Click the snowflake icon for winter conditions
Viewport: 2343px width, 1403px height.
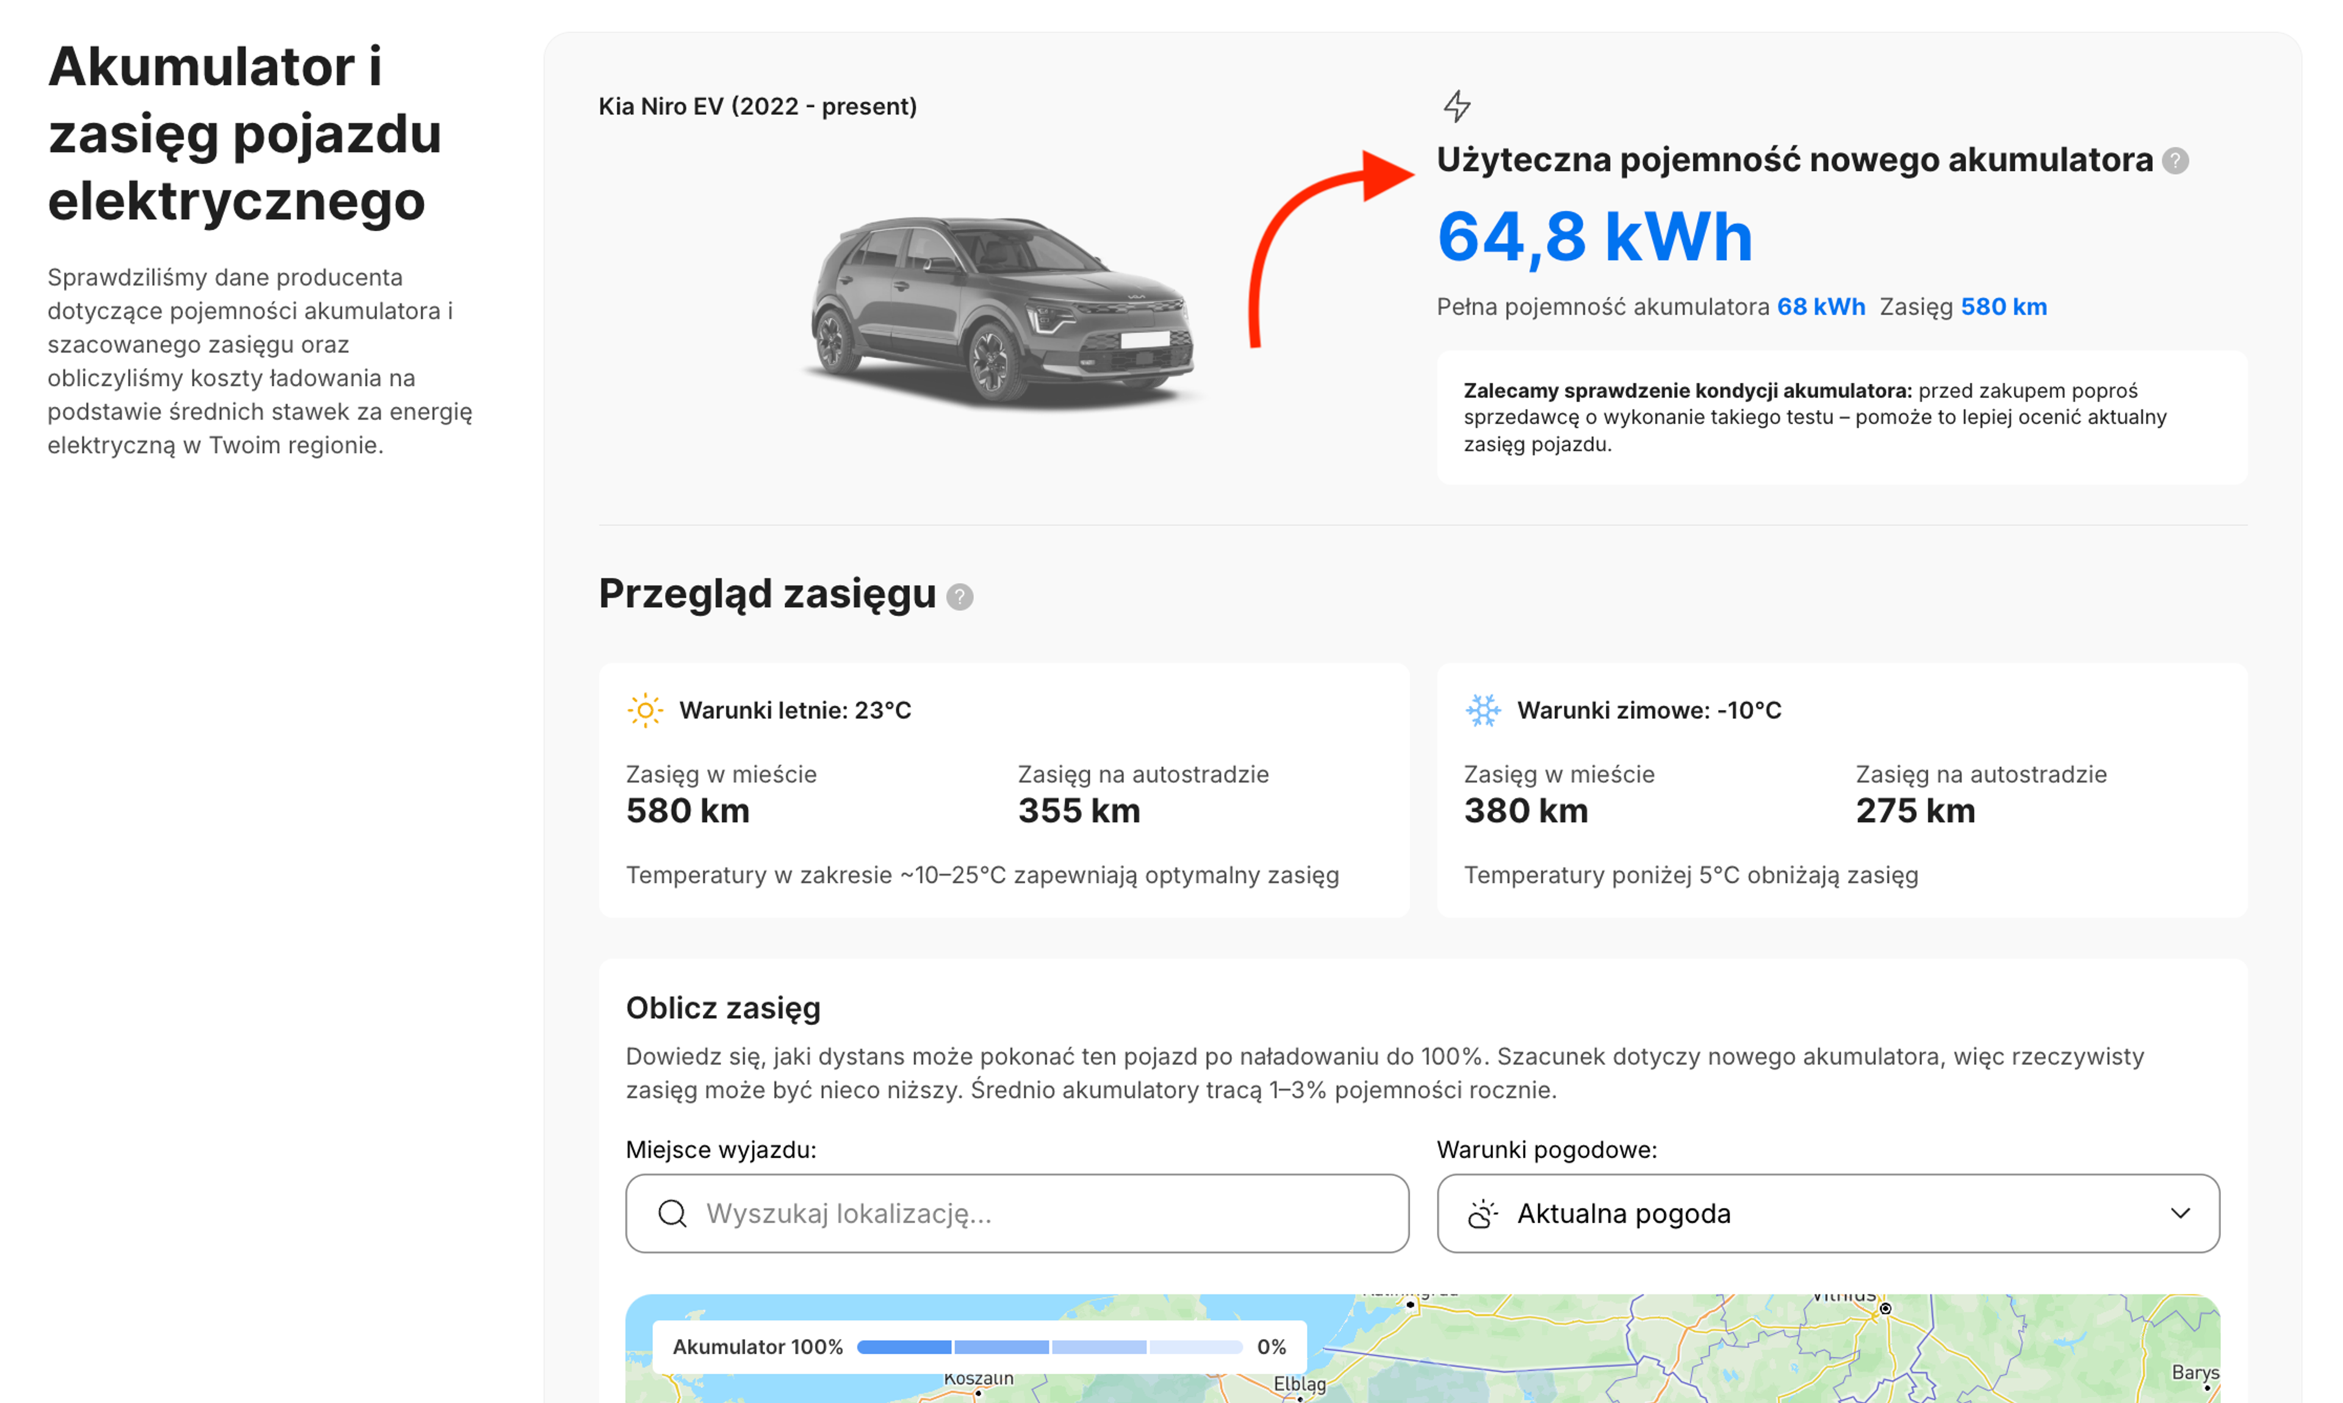[x=1483, y=710]
